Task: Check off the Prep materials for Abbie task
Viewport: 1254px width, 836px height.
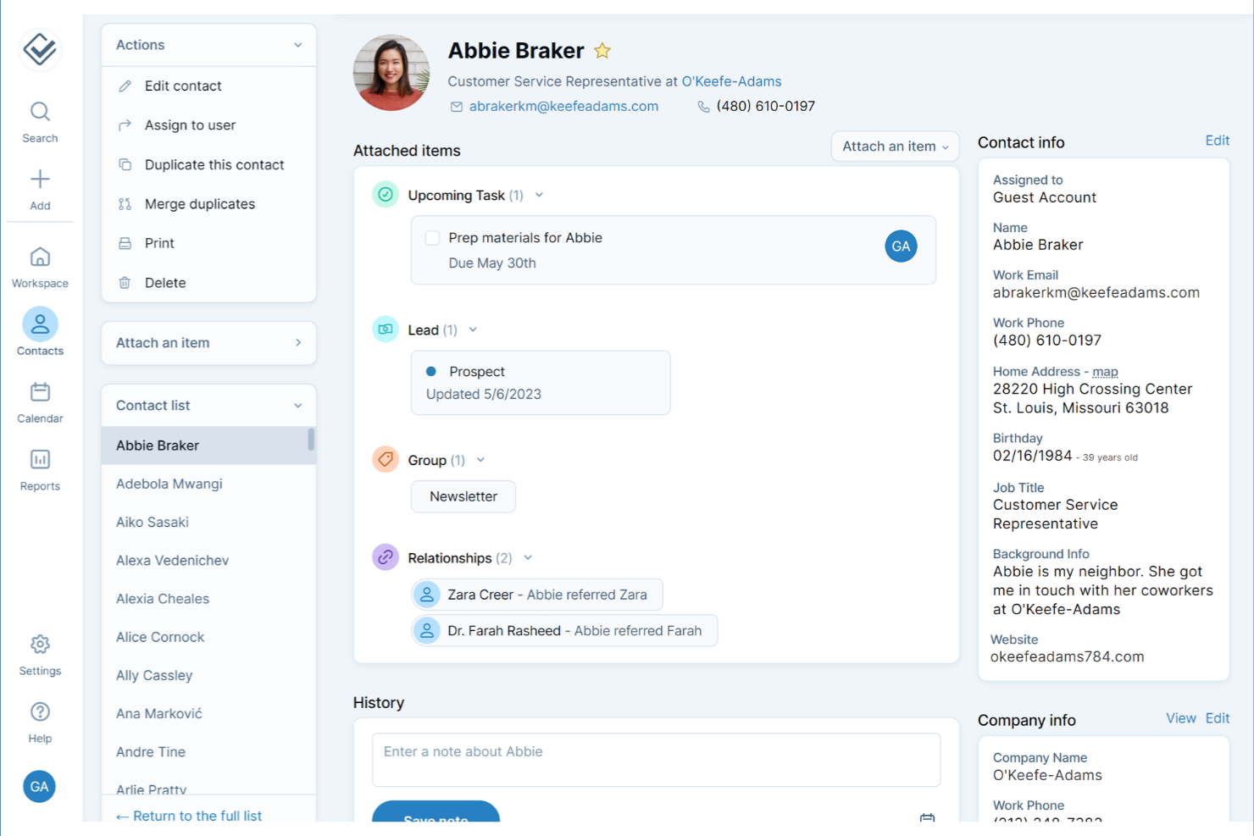Action: [x=432, y=238]
